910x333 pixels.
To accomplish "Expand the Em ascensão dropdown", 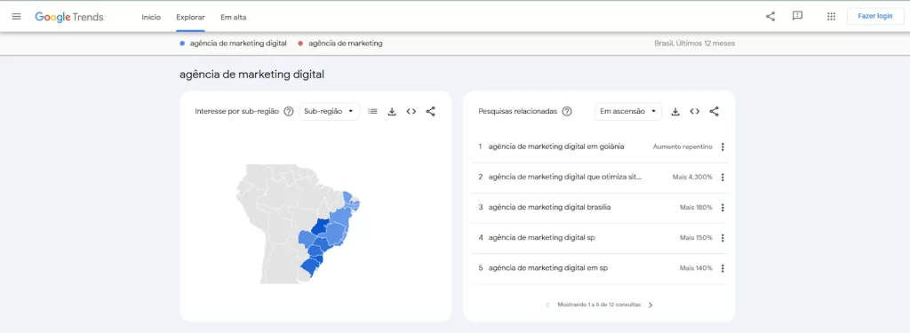I will pyautogui.click(x=628, y=111).
